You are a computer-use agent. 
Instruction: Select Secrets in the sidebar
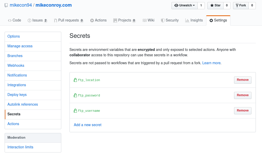(x=33, y=114)
